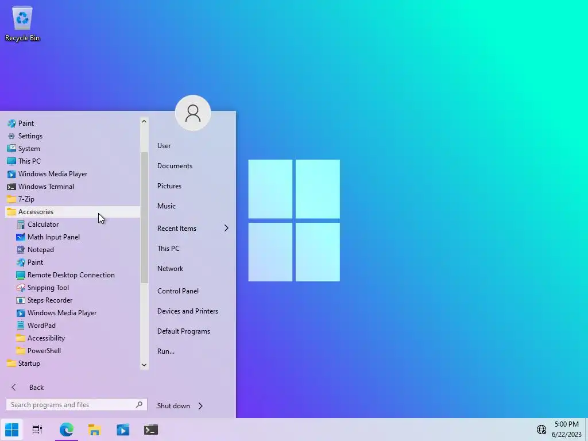Viewport: 588px width, 441px height.
Task: Click the search magnifier icon
Action: 139,405
